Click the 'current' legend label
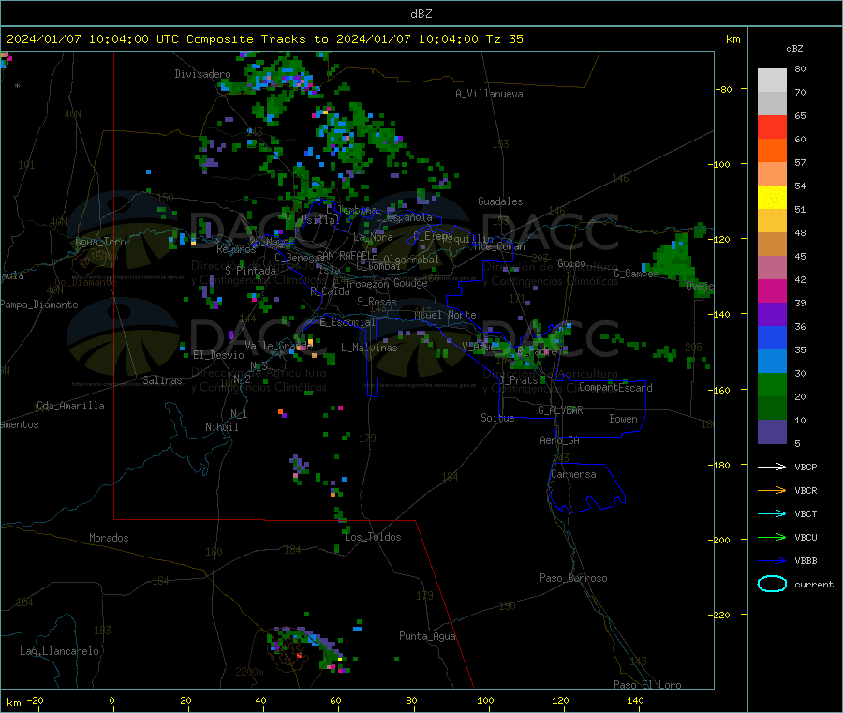 click(x=813, y=584)
